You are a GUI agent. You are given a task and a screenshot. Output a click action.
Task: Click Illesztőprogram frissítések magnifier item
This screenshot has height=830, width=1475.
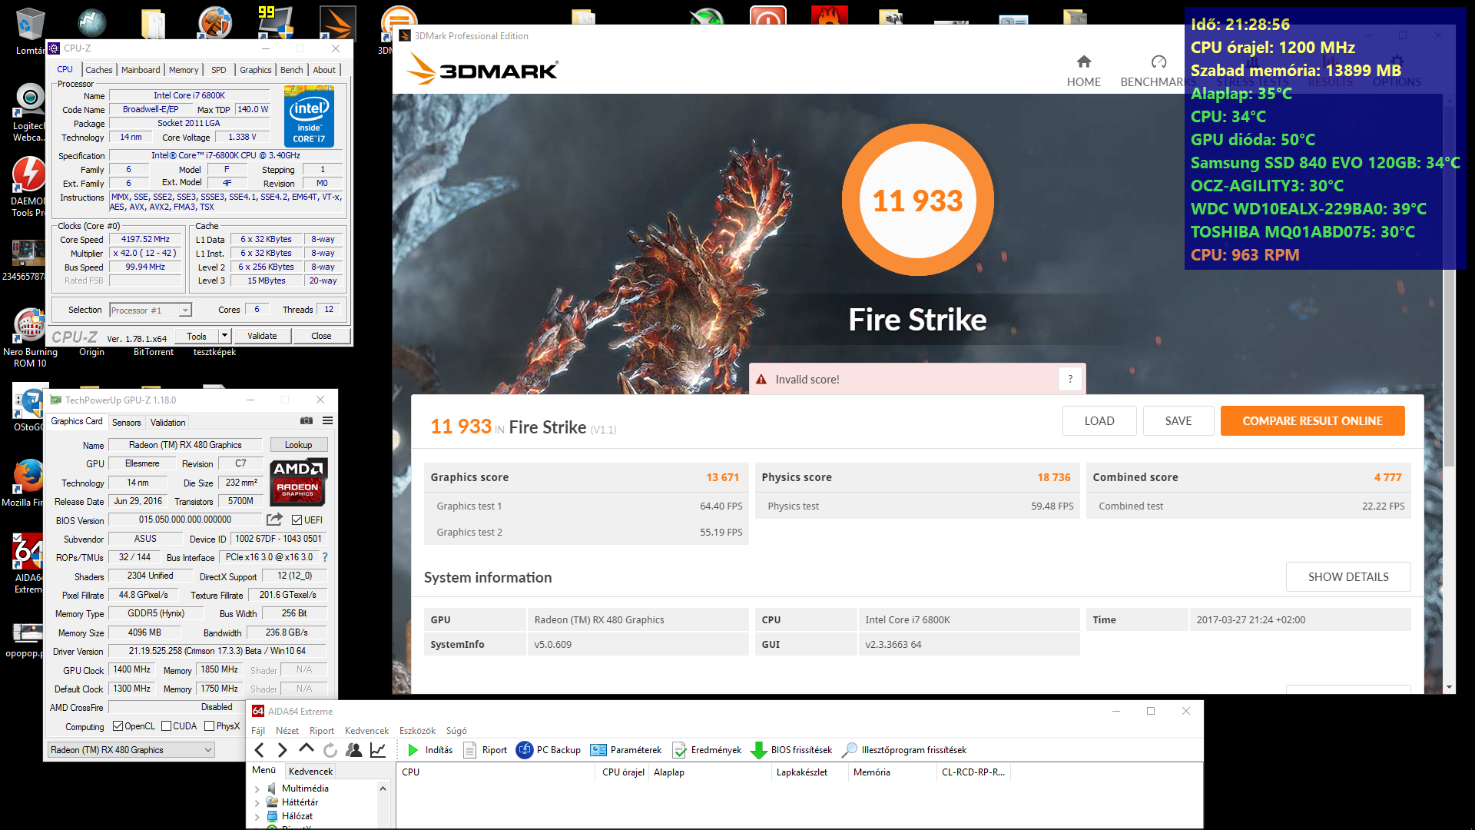point(905,750)
